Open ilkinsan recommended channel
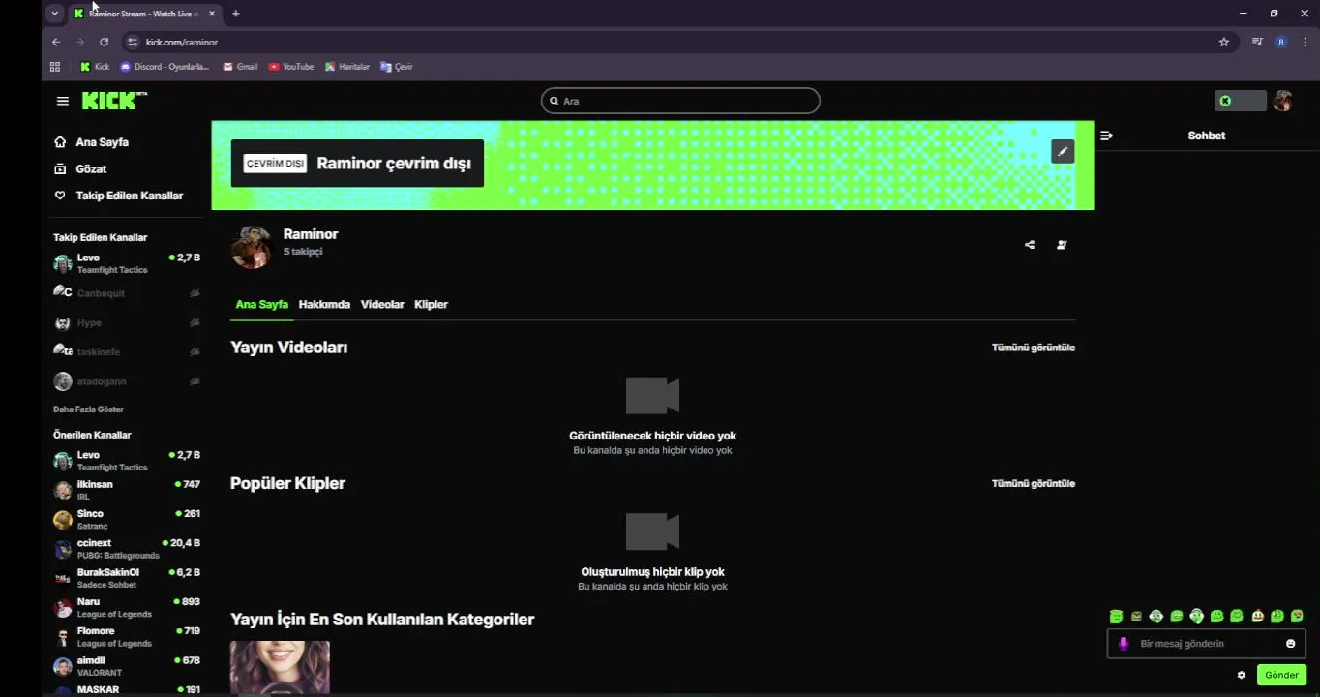Screen dimensions: 1320x697 [127, 490]
